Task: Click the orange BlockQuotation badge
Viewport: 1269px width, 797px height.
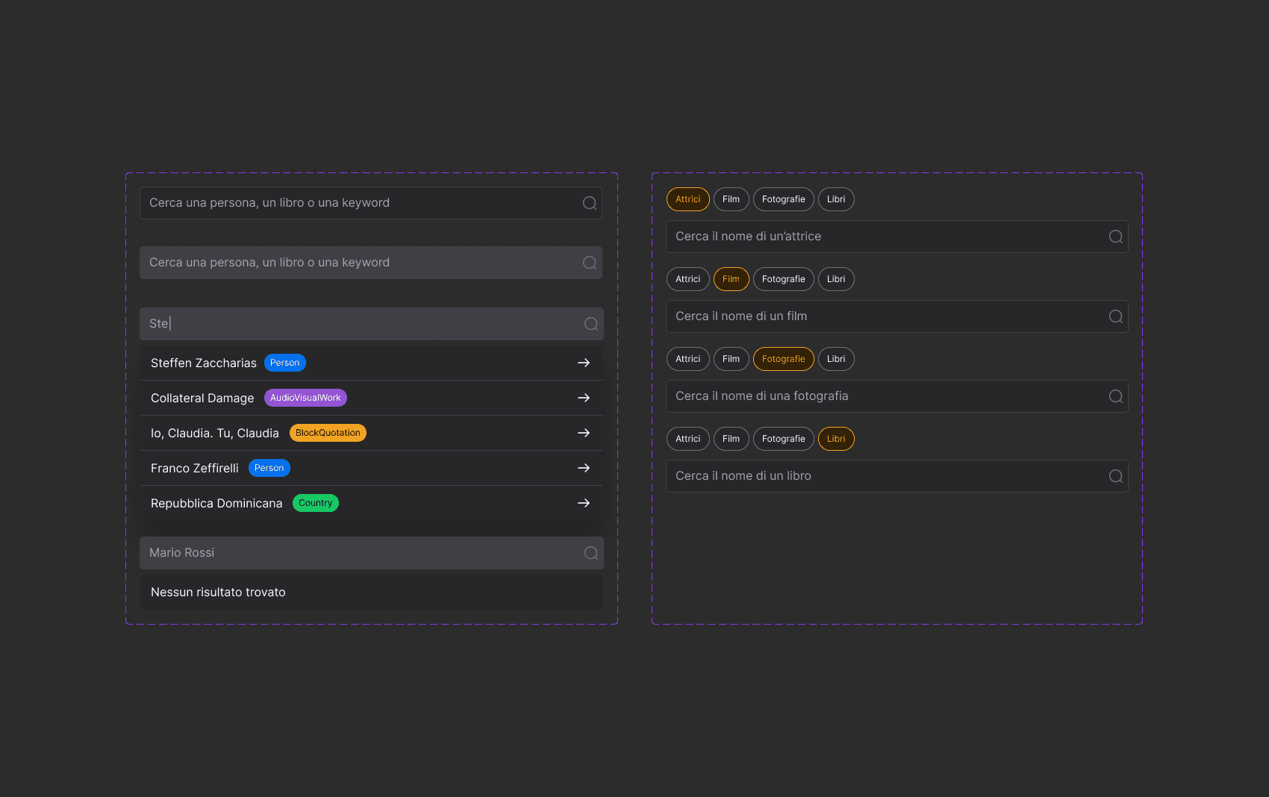Action: 328,433
